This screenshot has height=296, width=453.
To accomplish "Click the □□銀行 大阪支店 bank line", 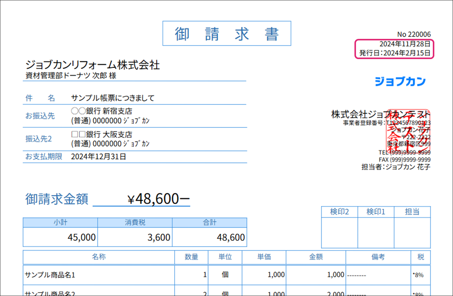I will [102, 134].
